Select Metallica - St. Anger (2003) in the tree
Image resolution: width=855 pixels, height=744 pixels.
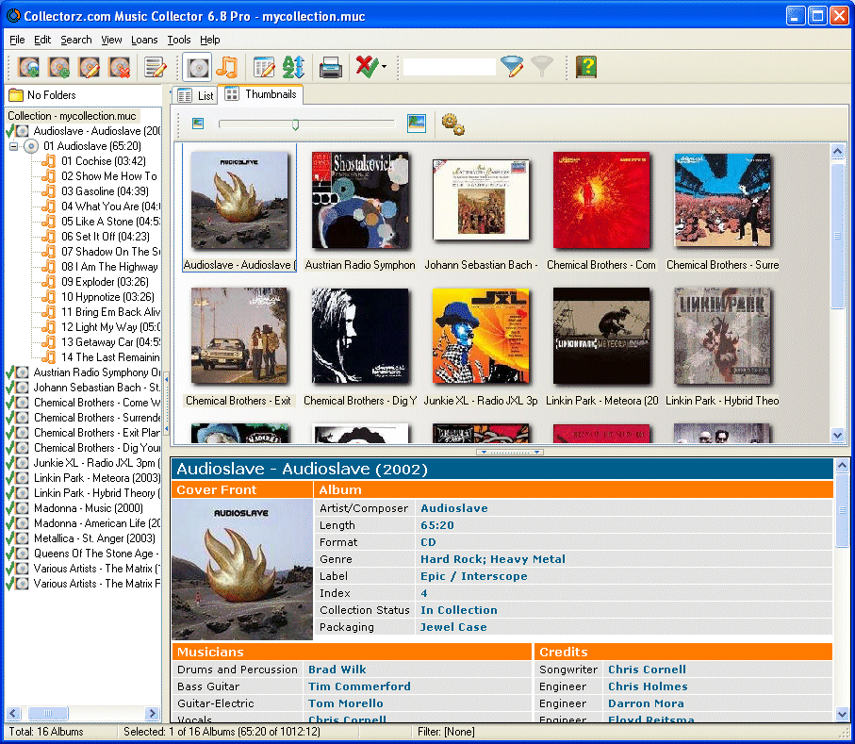click(94, 538)
